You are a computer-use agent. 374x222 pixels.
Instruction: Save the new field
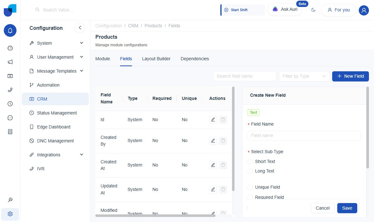pyautogui.click(x=347, y=208)
